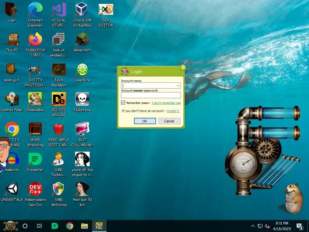
Task: Open Task View on taskbar
Action: point(40,226)
